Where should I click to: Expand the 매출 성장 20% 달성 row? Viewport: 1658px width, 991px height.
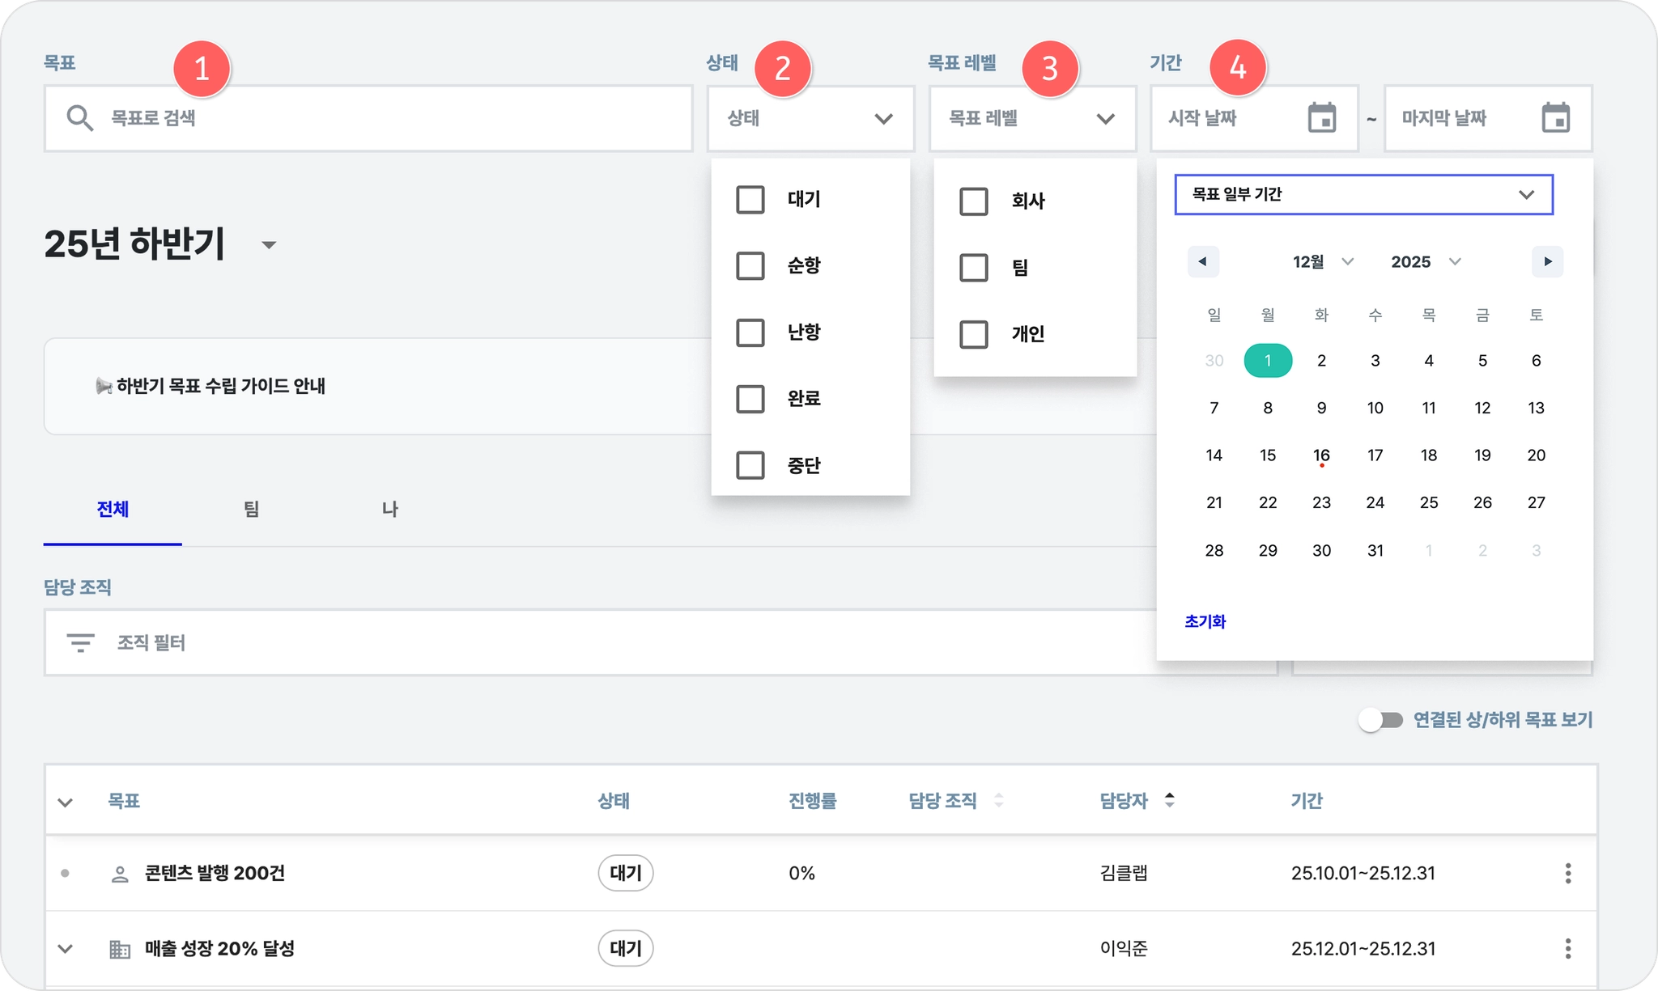pyautogui.click(x=66, y=948)
